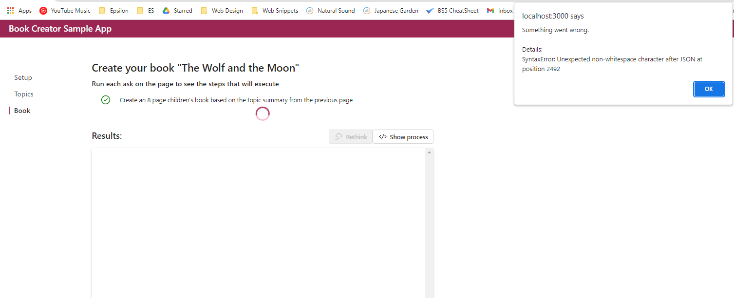Open the Web Snippets bookmarks folder
Image resolution: width=734 pixels, height=298 pixels.
point(275,10)
